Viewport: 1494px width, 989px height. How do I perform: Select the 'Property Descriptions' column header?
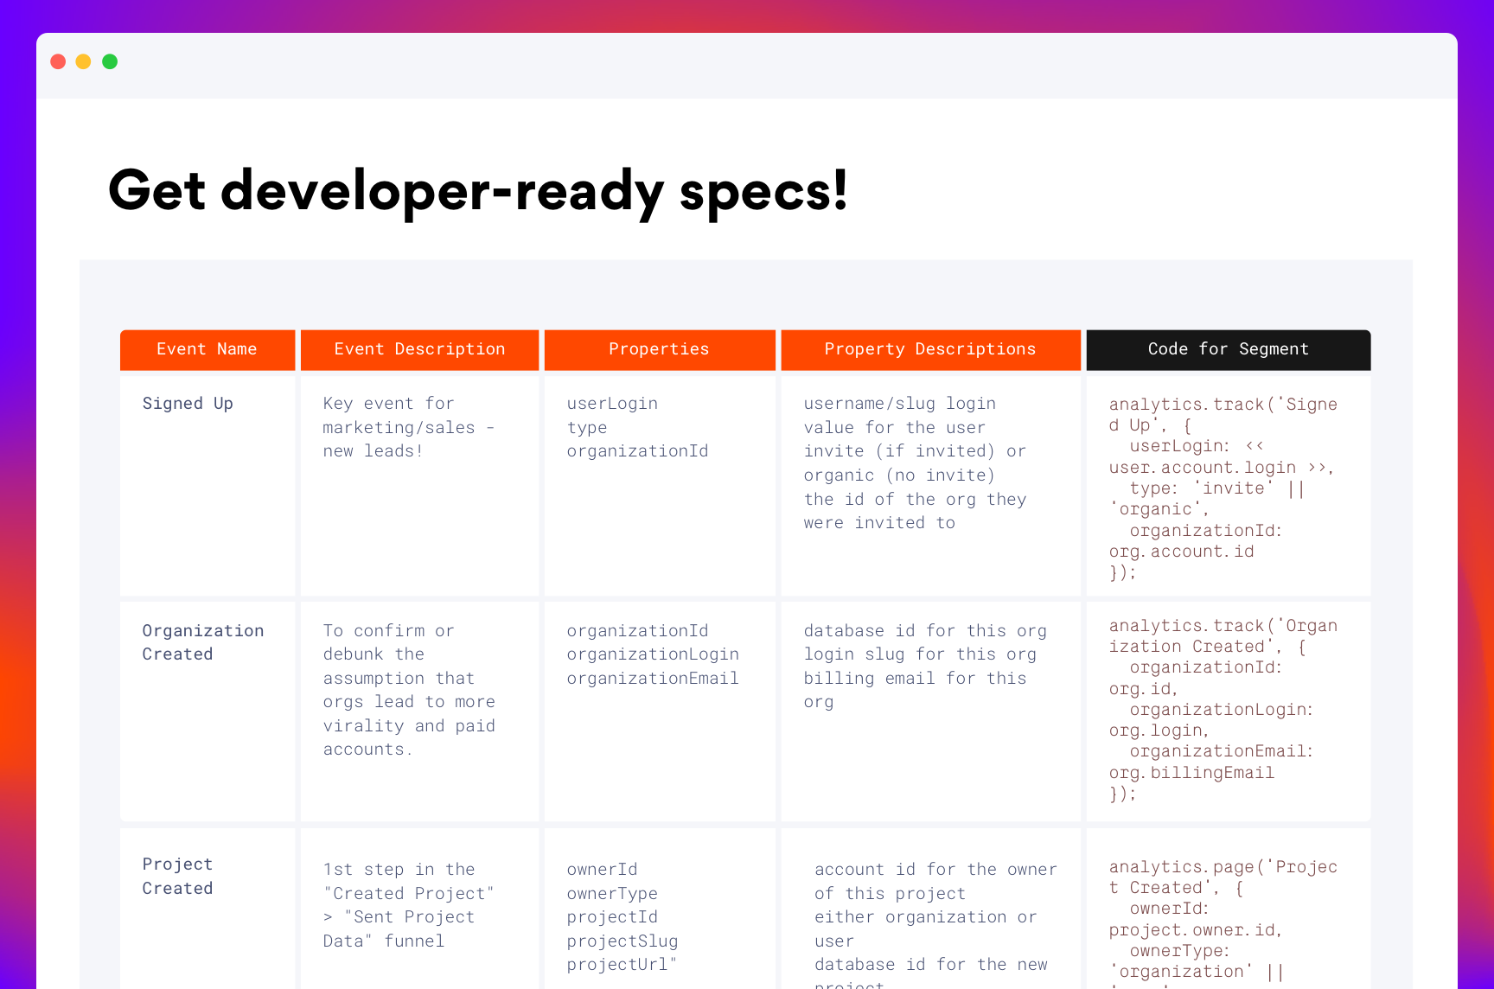[x=930, y=349]
